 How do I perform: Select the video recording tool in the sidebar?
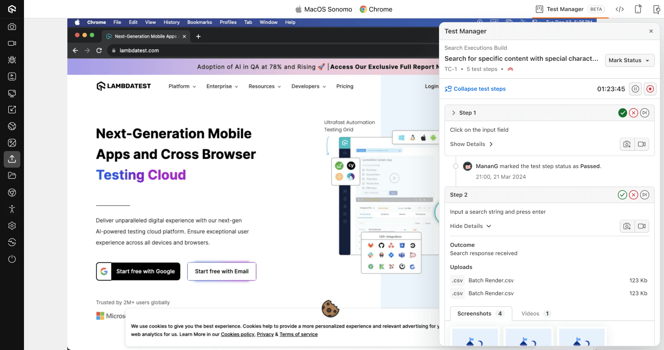point(12,43)
